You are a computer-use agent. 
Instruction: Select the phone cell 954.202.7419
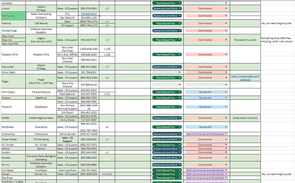click(89, 40)
